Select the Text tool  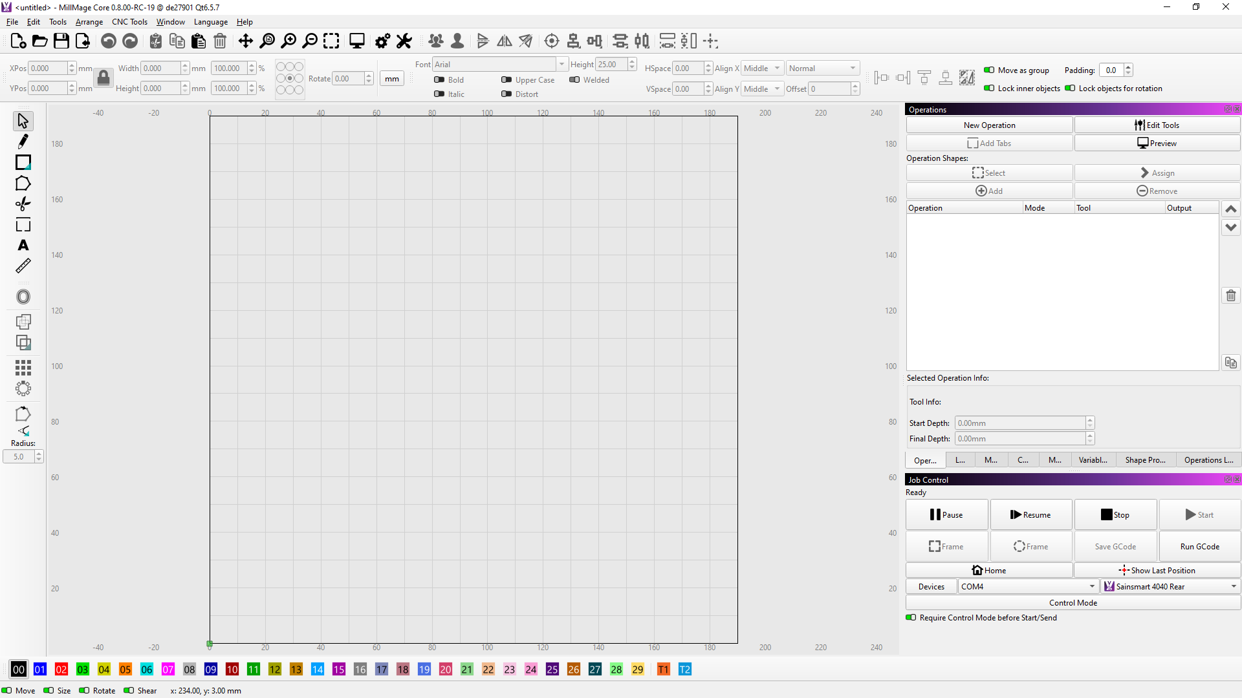point(23,246)
